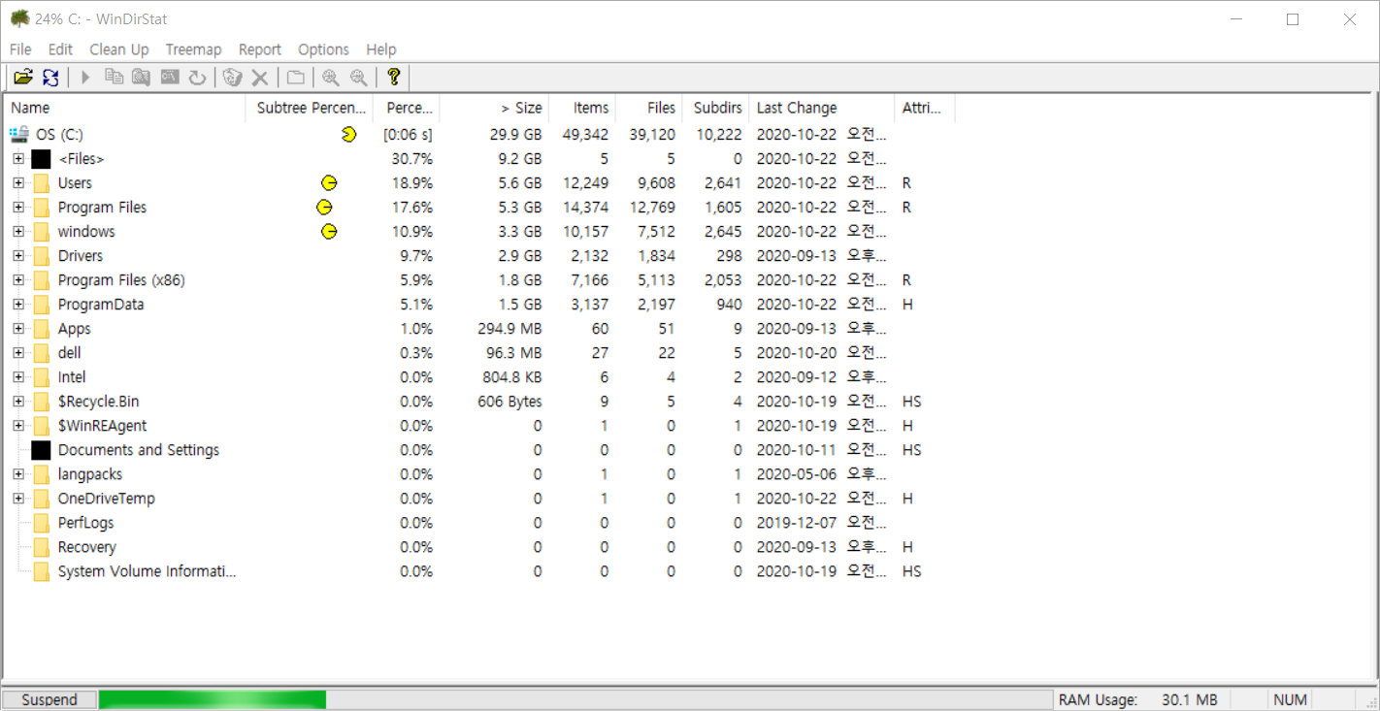Expand the $Recycle.Bin folder node
The width and height of the screenshot is (1380, 711).
point(18,401)
